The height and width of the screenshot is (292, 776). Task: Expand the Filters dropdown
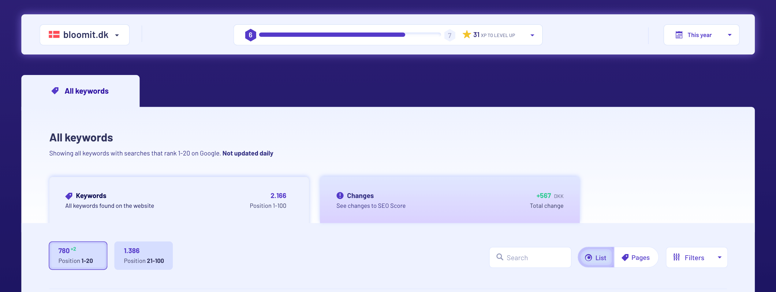pos(719,257)
